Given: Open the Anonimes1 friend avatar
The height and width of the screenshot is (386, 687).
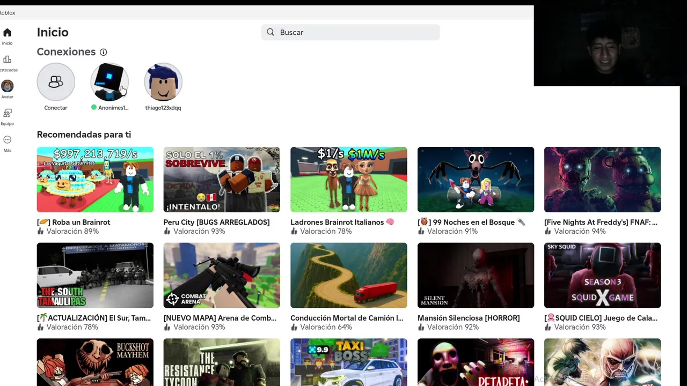Looking at the screenshot, I should point(109,82).
